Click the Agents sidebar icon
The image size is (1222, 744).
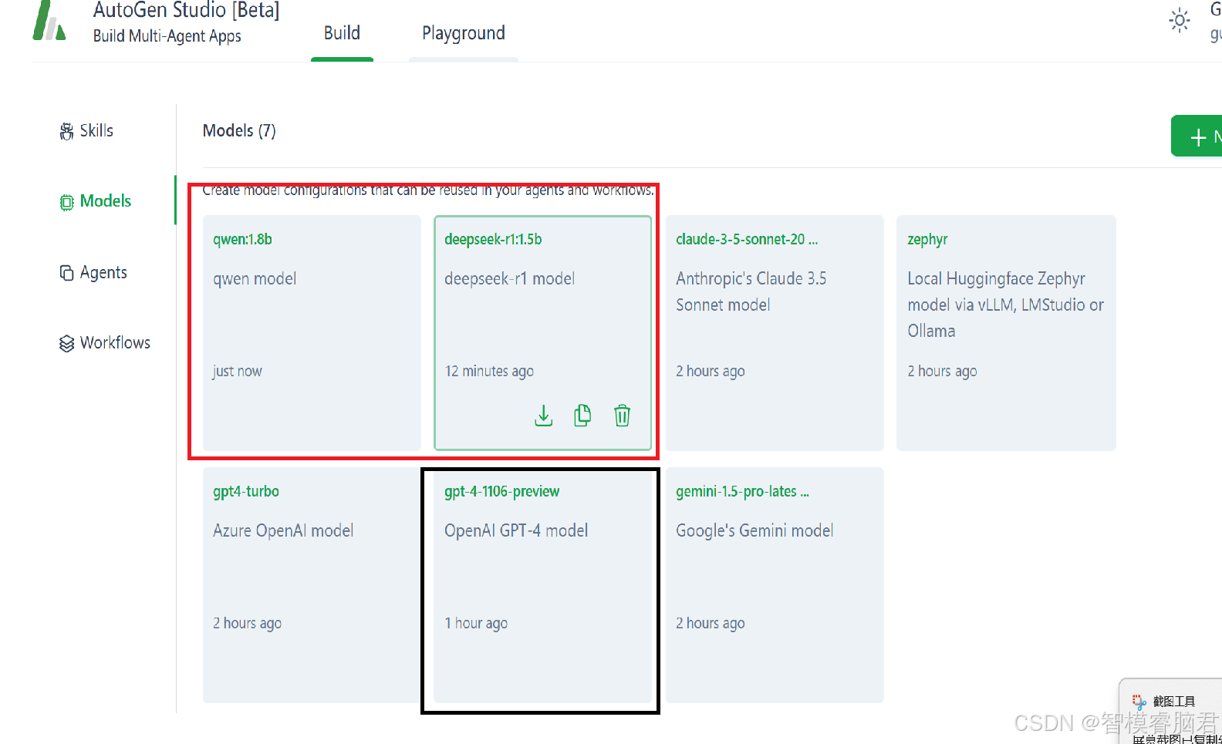pyautogui.click(x=67, y=273)
